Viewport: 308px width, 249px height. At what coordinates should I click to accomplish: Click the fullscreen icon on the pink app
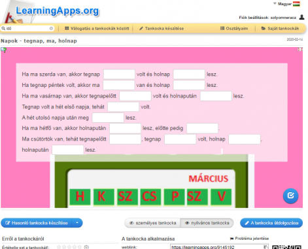pos(300,50)
